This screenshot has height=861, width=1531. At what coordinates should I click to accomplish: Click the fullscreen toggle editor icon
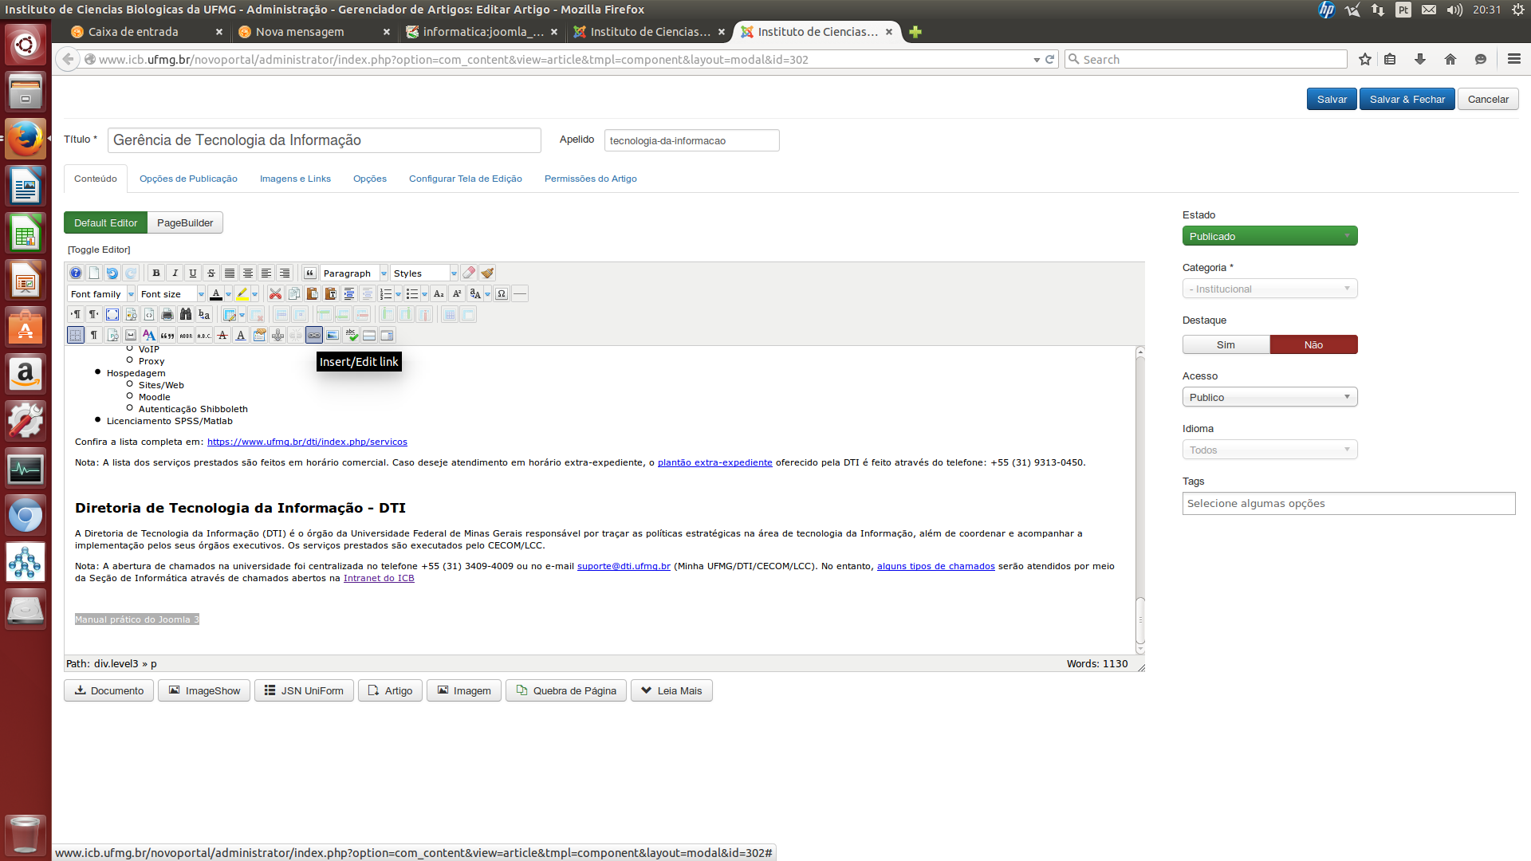click(x=112, y=315)
